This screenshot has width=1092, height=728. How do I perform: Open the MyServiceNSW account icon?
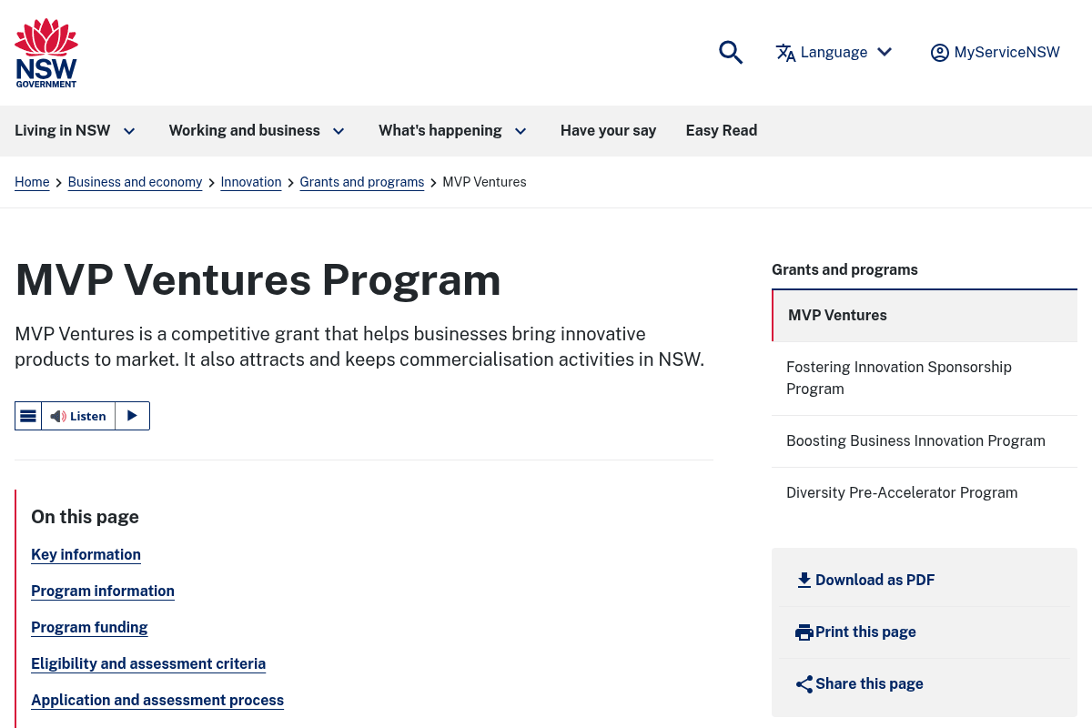click(x=940, y=53)
